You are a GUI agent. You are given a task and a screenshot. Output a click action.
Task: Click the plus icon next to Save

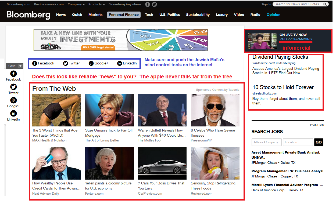coord(20,66)
